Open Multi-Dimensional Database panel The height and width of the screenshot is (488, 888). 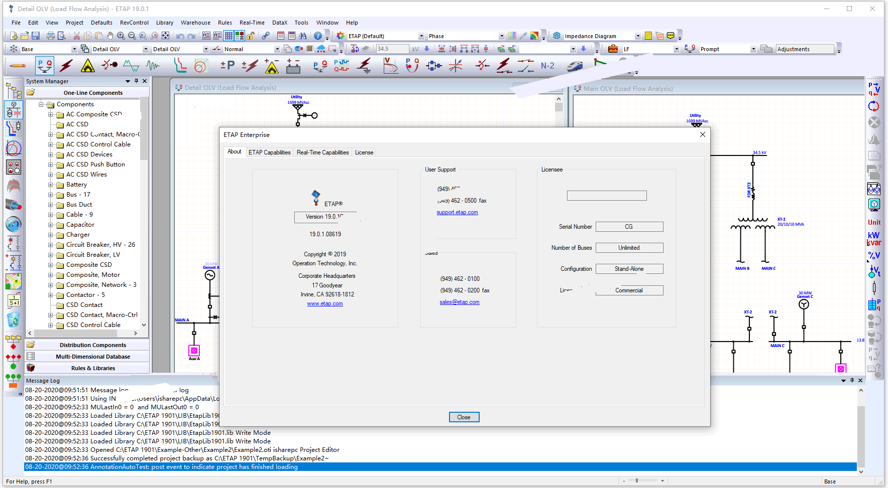(x=87, y=357)
